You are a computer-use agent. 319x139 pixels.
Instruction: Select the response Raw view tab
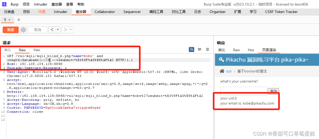236,50
